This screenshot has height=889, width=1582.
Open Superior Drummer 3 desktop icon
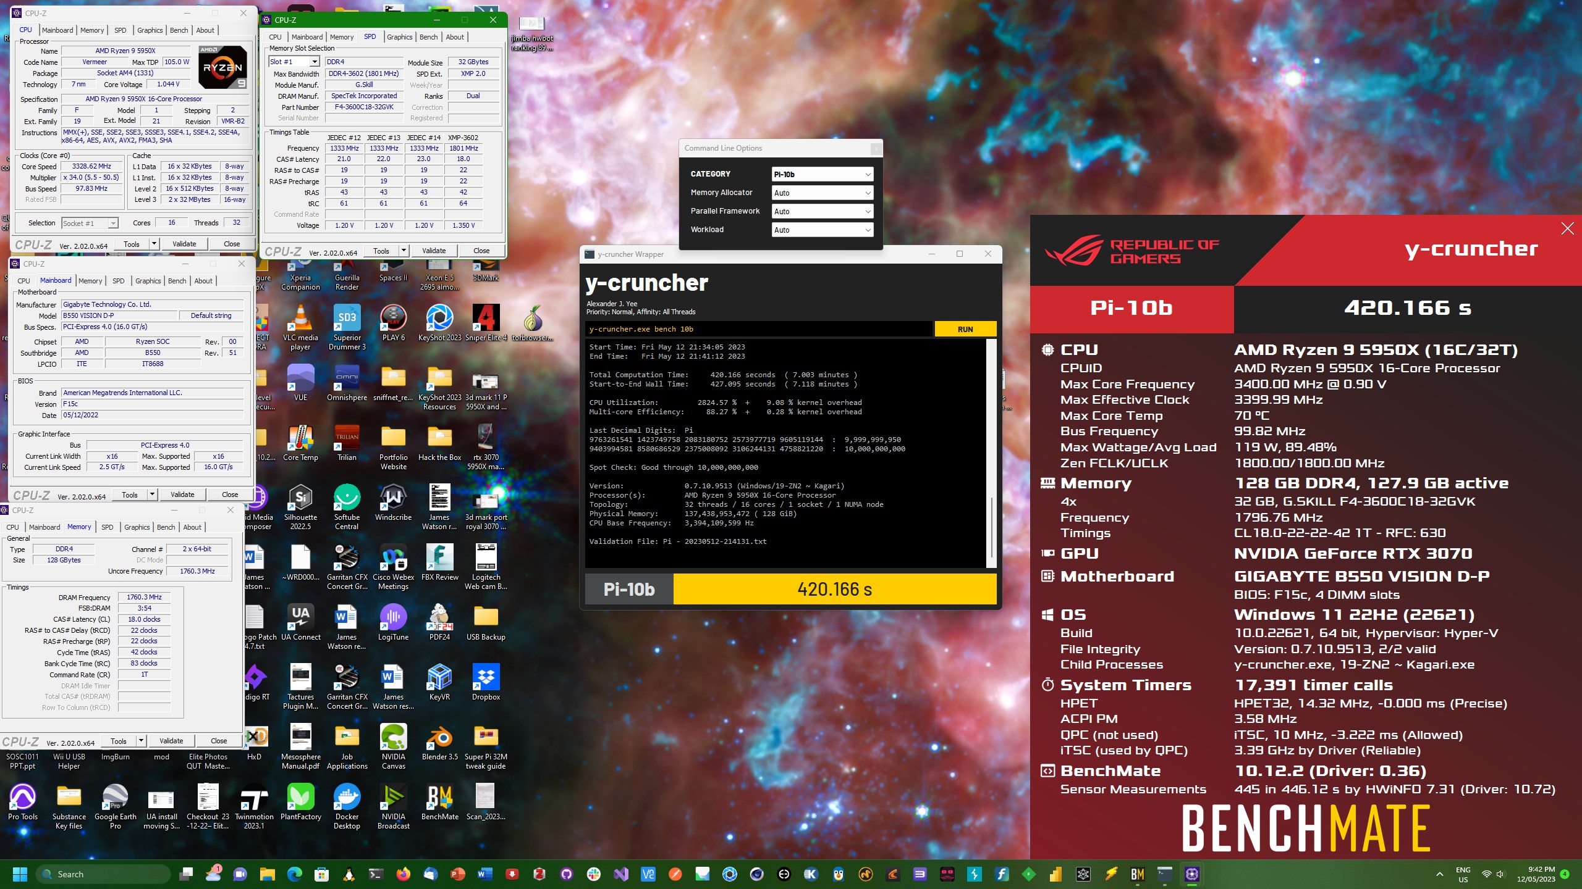point(347,327)
